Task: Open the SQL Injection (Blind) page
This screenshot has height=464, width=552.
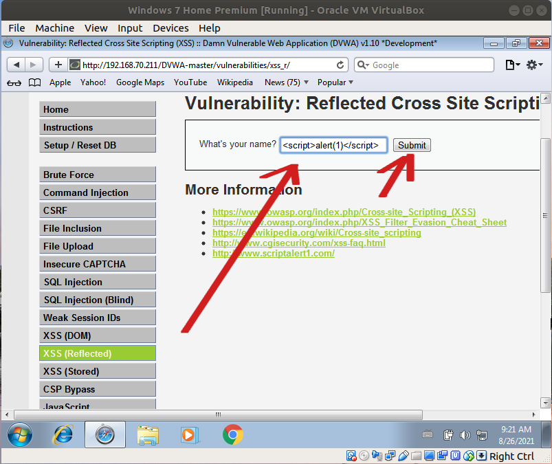Action: (x=98, y=300)
